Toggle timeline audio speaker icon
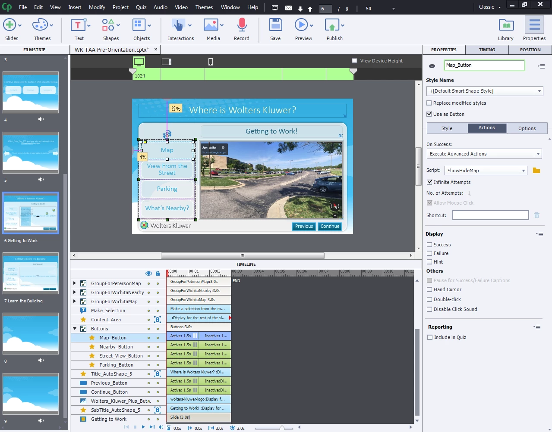 pyautogui.click(x=161, y=427)
